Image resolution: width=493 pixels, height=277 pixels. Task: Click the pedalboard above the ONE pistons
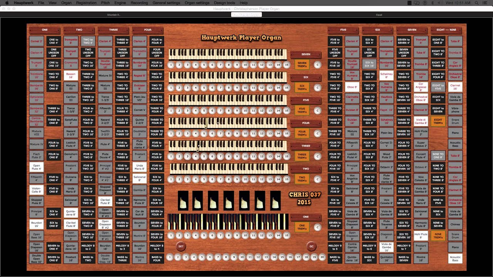[x=228, y=222]
